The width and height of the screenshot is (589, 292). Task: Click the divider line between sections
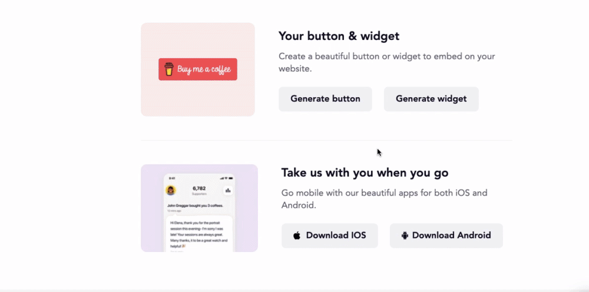(x=326, y=140)
